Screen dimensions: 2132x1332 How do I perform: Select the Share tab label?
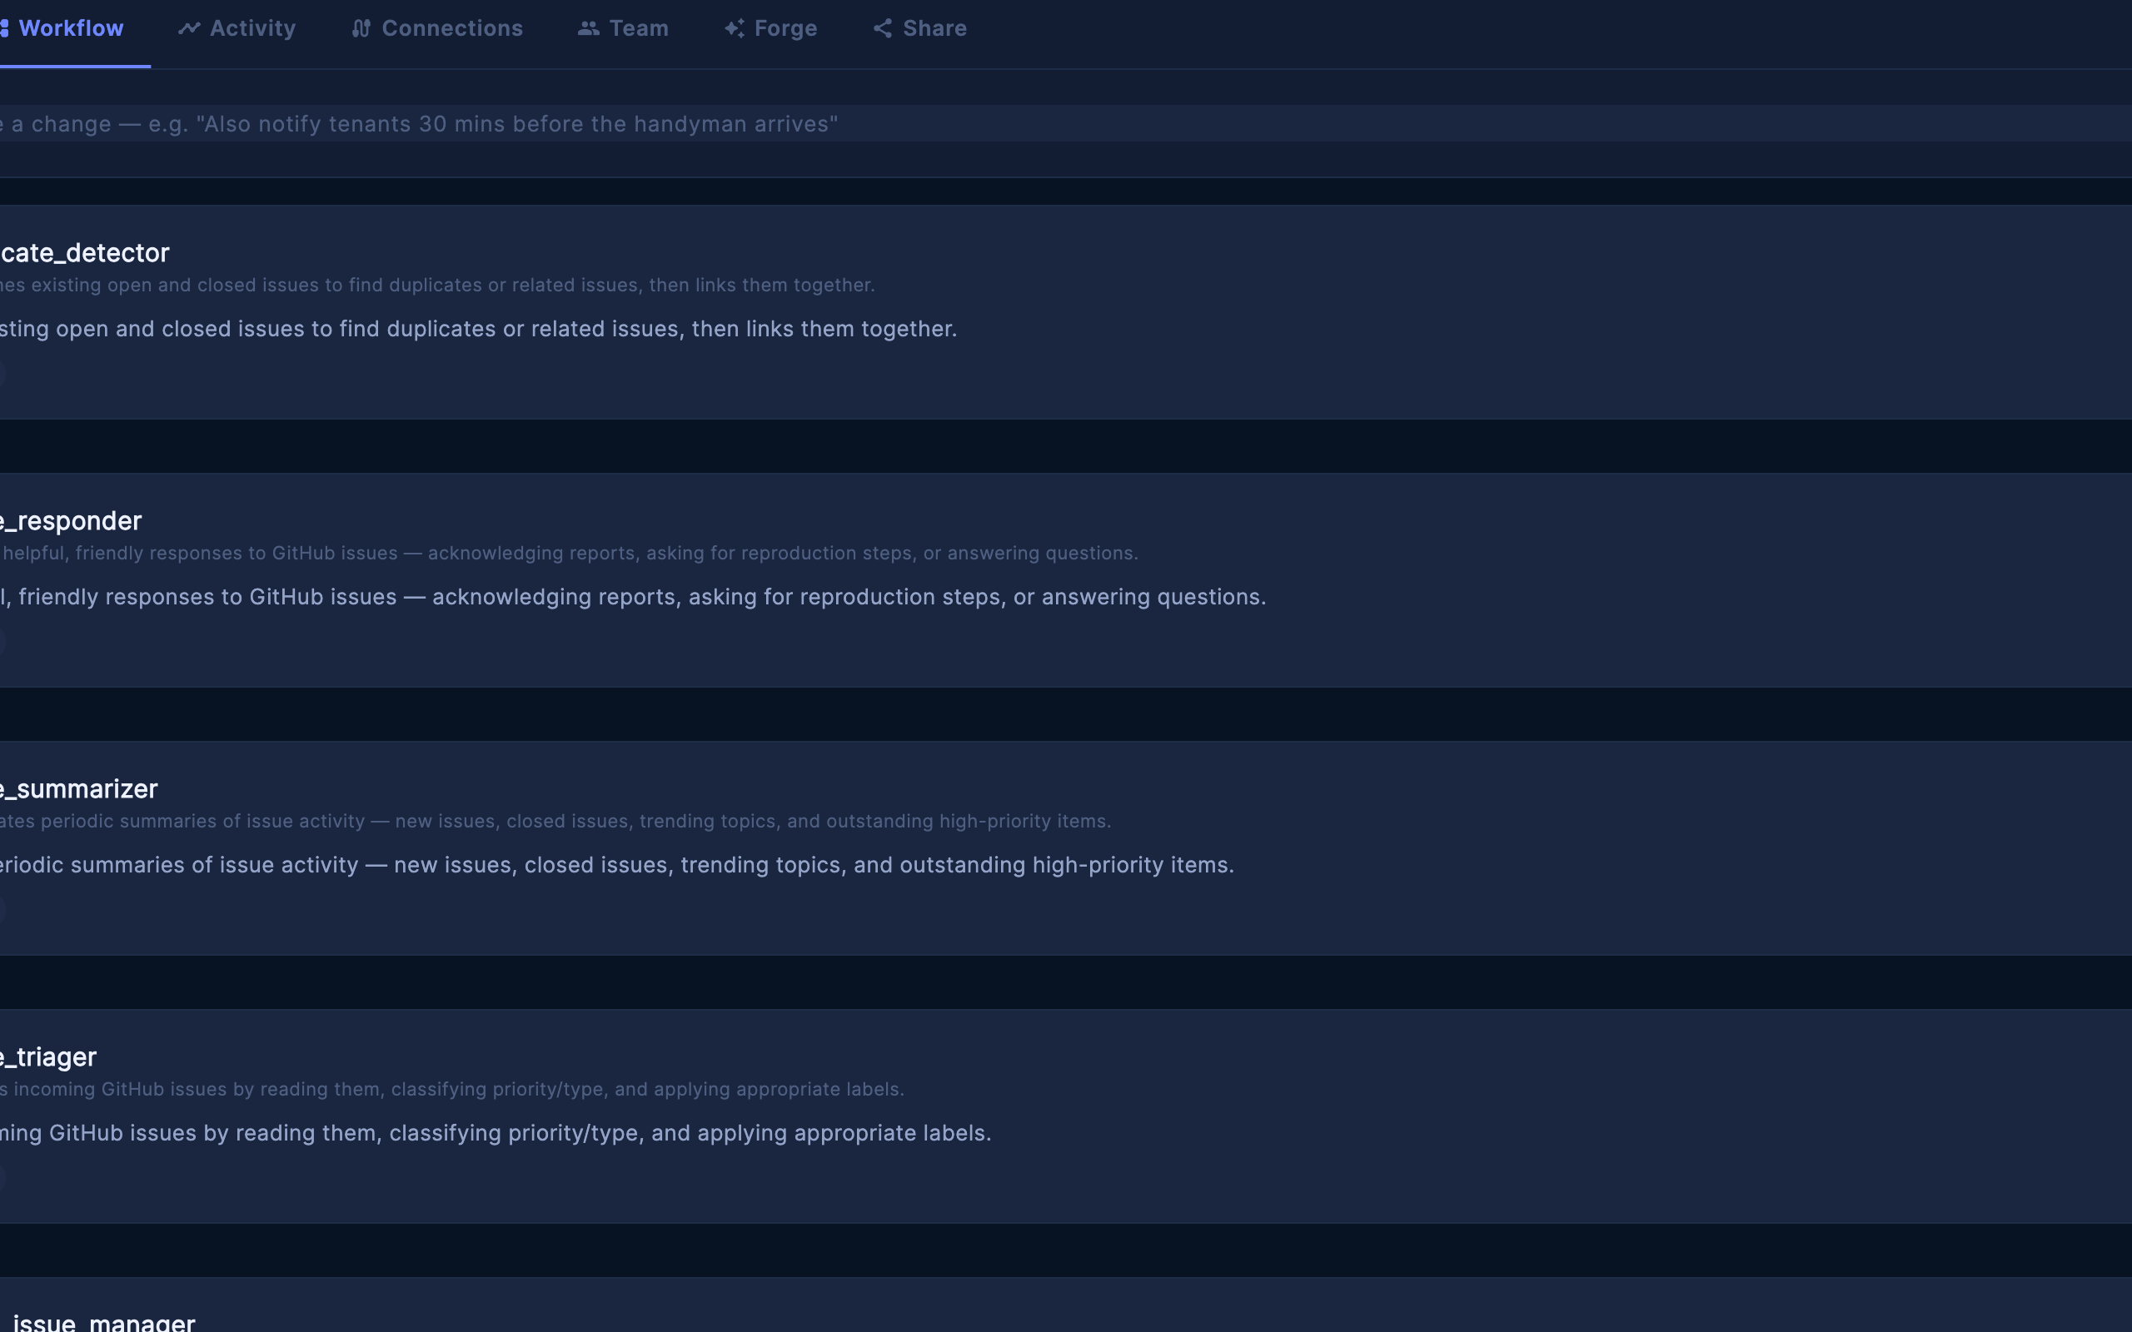[x=934, y=28]
